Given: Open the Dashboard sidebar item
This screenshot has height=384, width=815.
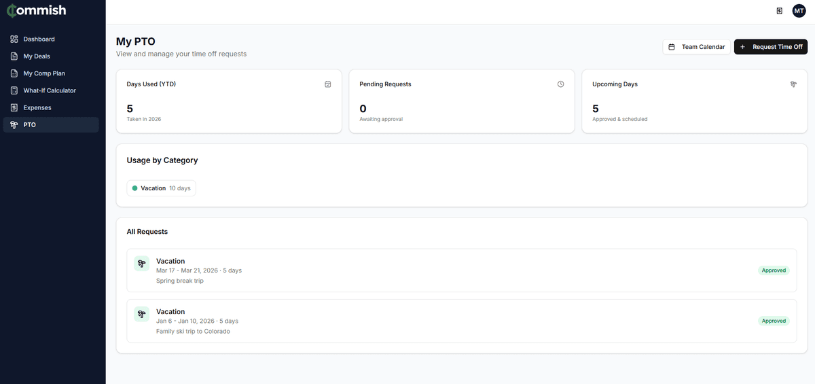Looking at the screenshot, I should [x=51, y=39].
